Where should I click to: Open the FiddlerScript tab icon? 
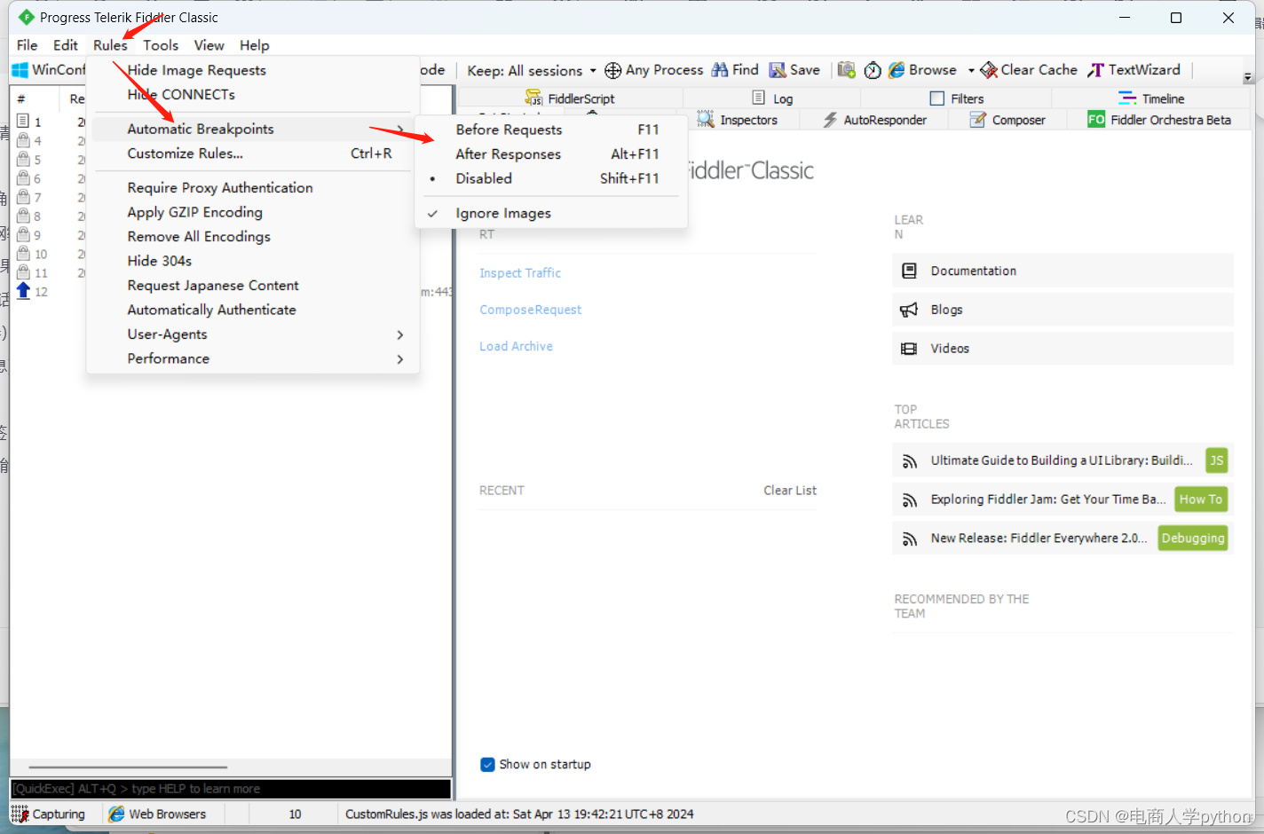coord(533,98)
